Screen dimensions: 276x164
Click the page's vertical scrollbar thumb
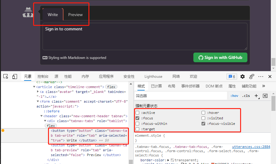pyautogui.click(x=273, y=62)
